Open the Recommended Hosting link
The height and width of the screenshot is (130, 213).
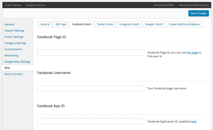point(194,5)
